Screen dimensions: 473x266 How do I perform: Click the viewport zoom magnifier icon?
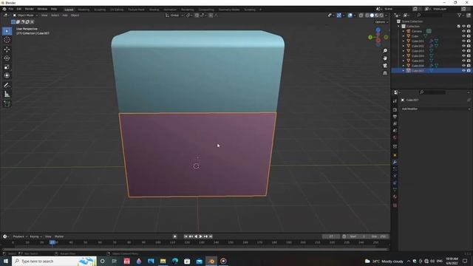(x=385, y=51)
